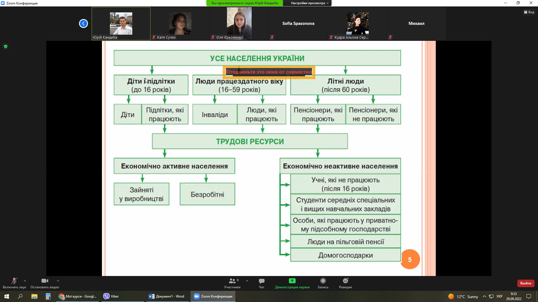This screenshot has width=538, height=302.
Task: Click the green encryption shield icon
Action: coord(6,46)
